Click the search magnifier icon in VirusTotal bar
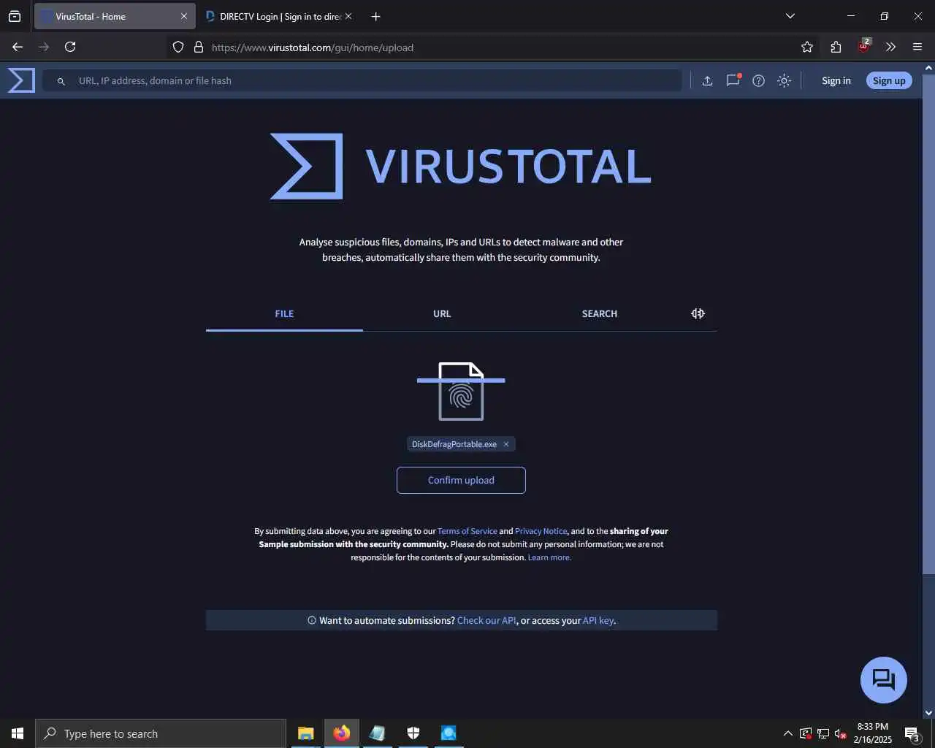Viewport: 935px width, 748px height. [61, 81]
